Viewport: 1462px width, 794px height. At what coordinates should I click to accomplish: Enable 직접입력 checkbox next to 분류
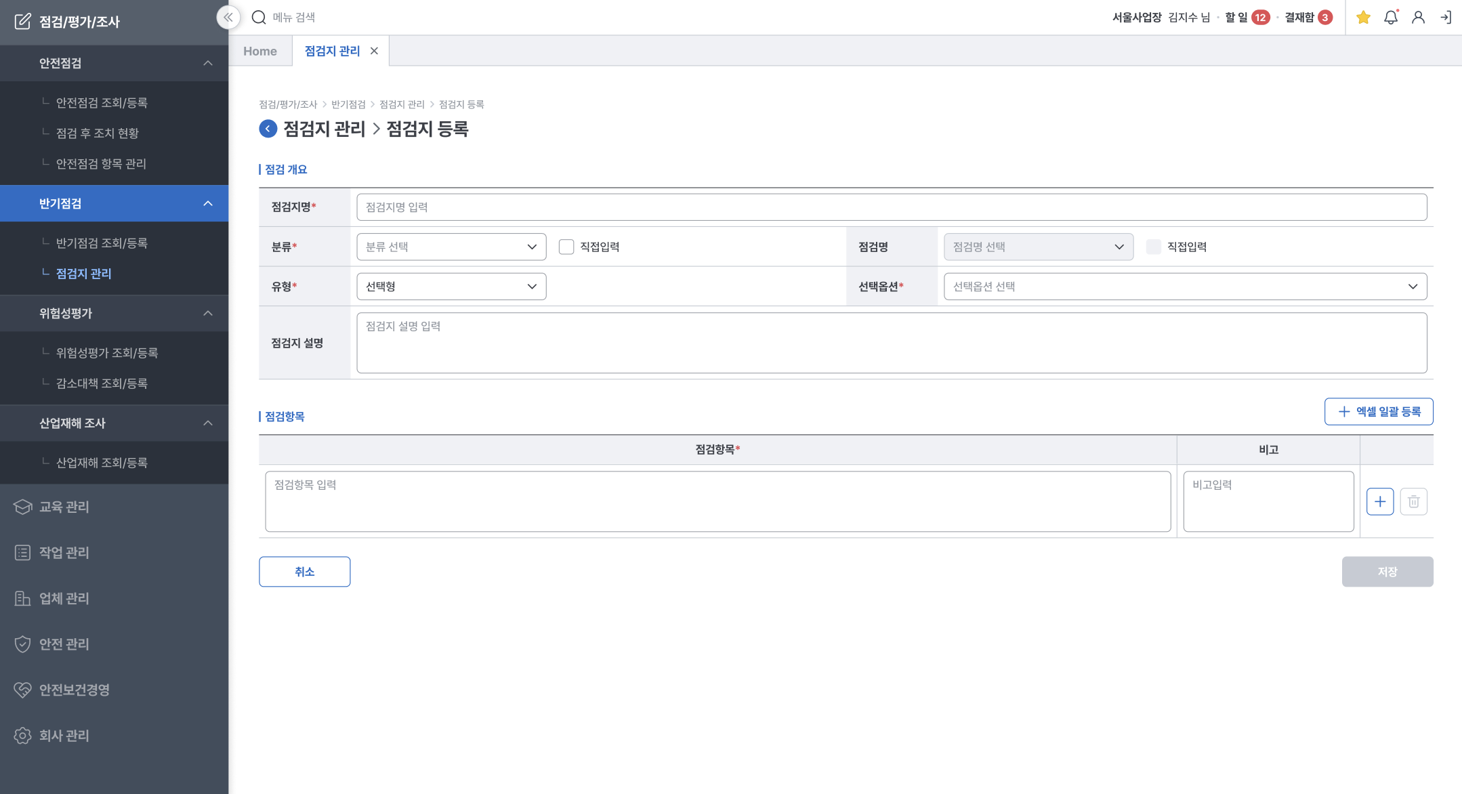[566, 247]
